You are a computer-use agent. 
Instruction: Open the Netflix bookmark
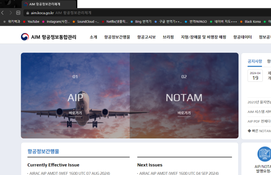point(115,22)
